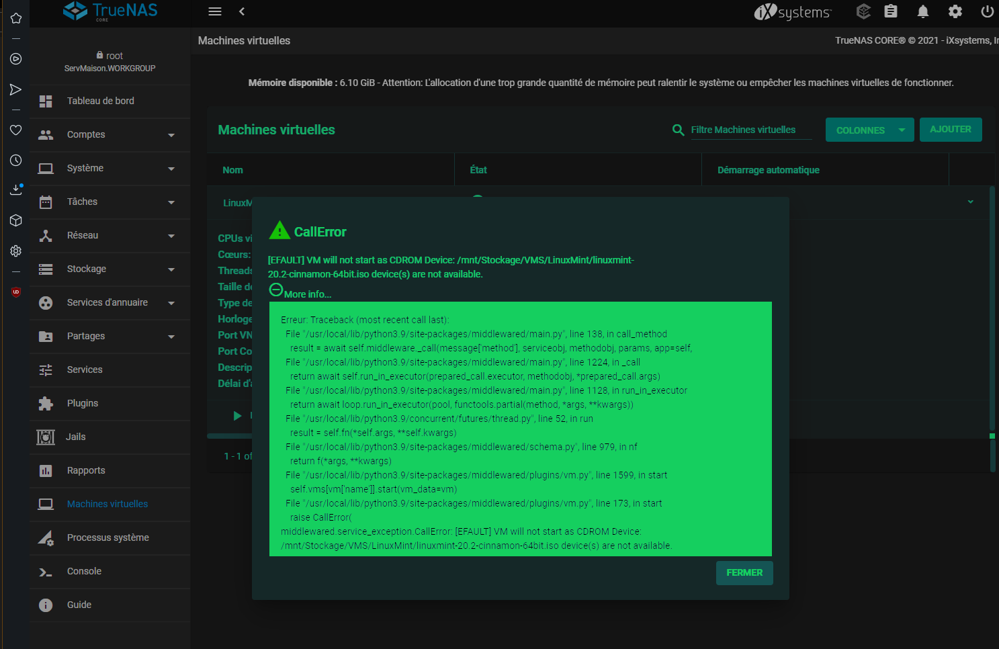999x649 pixels.
Task: Click the Processus système icon
Action: point(46,538)
